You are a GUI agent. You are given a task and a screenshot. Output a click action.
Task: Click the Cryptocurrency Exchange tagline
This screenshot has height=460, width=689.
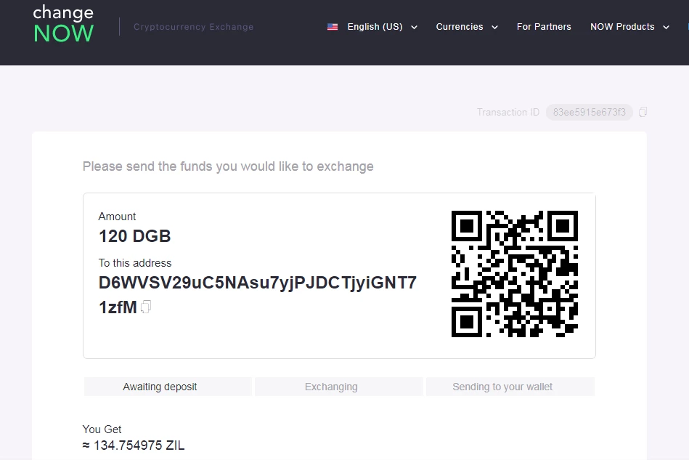[x=194, y=27]
